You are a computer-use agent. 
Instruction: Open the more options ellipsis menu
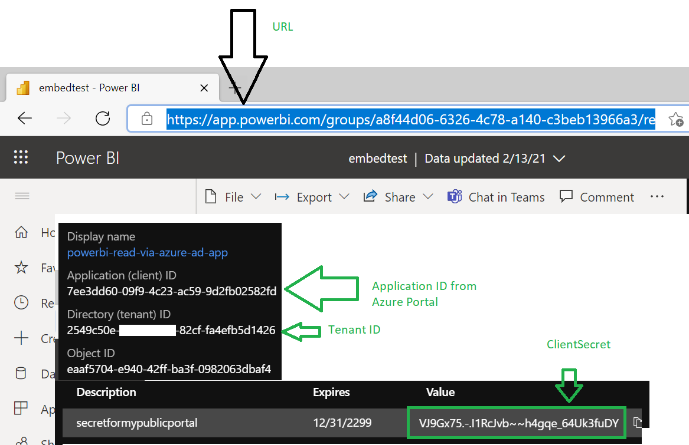657,197
